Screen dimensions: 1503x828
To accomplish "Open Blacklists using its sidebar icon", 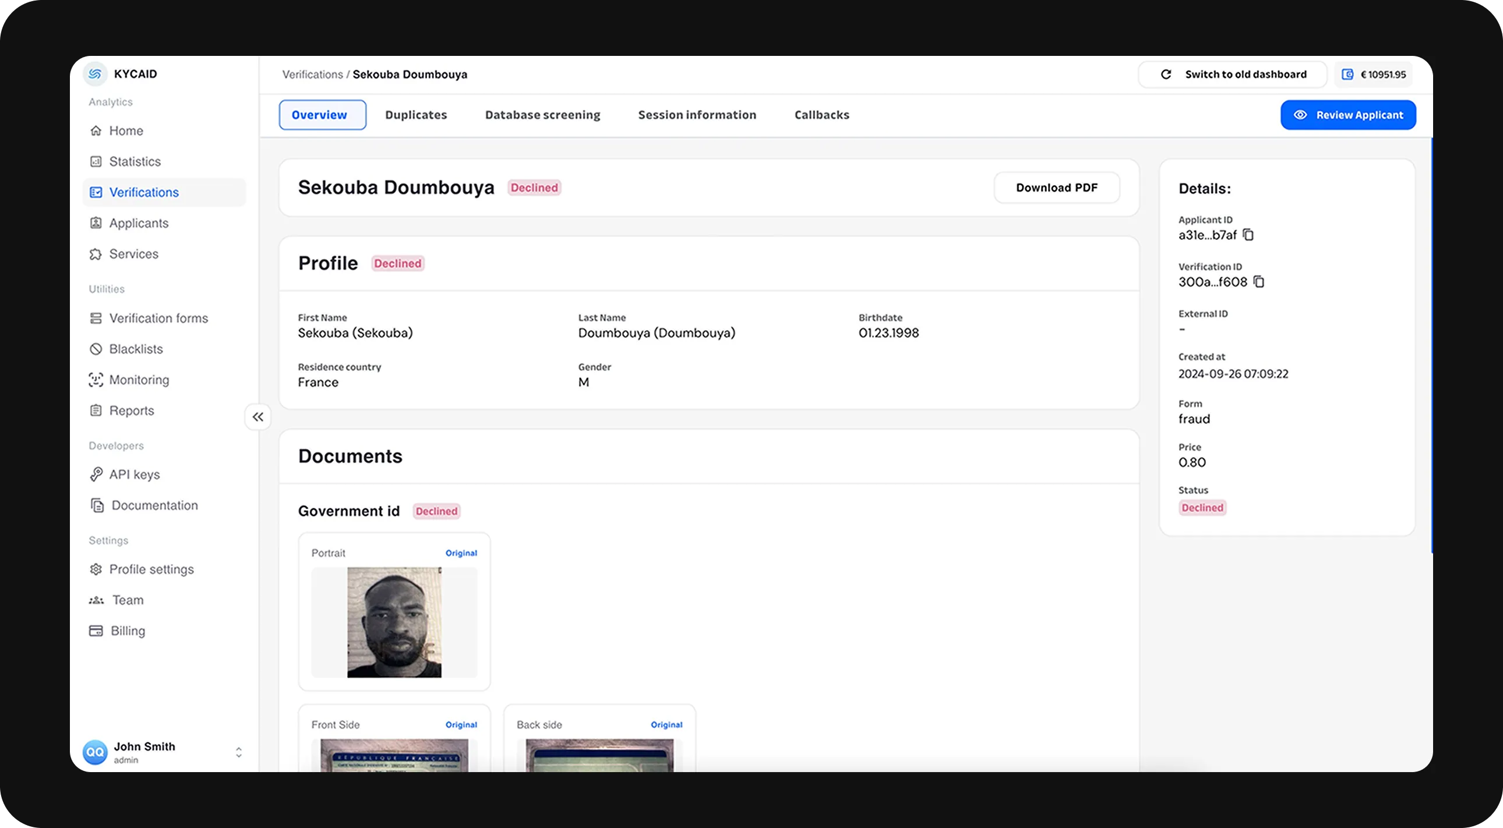I will 96,349.
